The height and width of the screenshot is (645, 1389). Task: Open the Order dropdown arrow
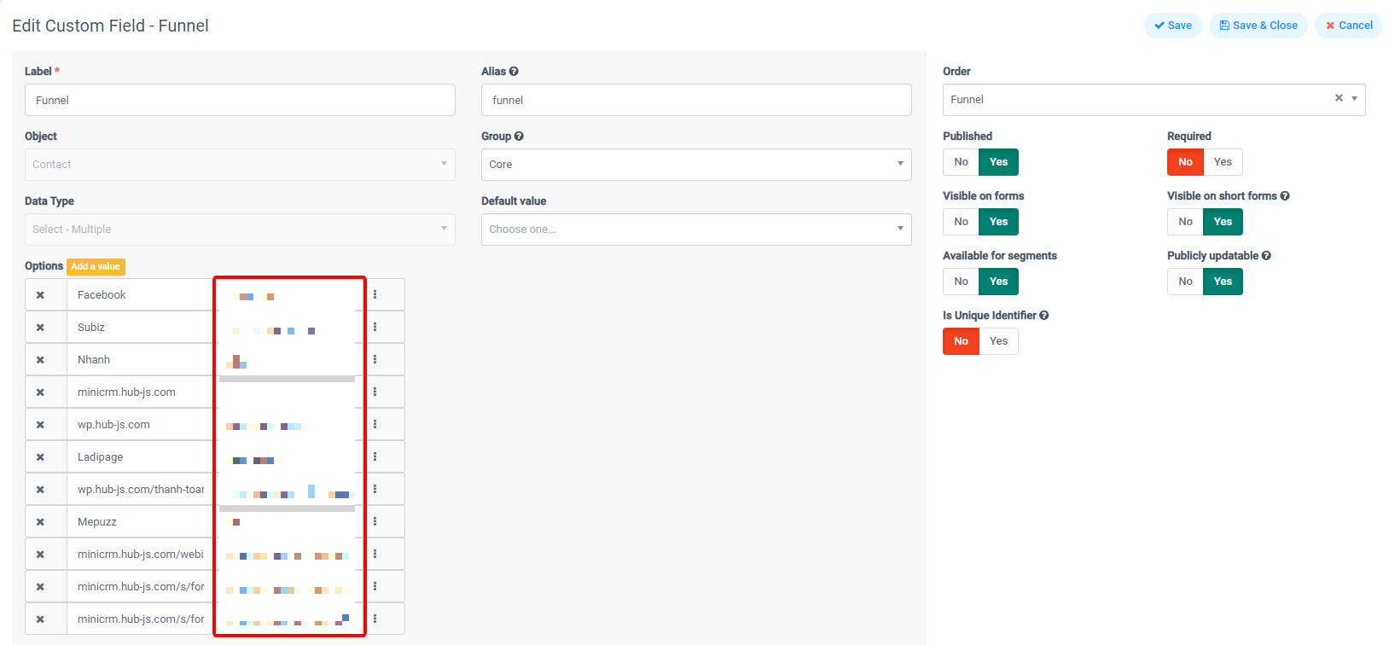click(1354, 99)
